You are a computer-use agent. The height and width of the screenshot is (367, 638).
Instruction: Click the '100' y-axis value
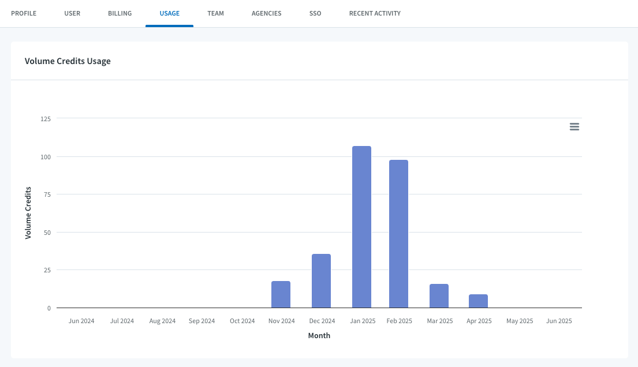[46, 157]
